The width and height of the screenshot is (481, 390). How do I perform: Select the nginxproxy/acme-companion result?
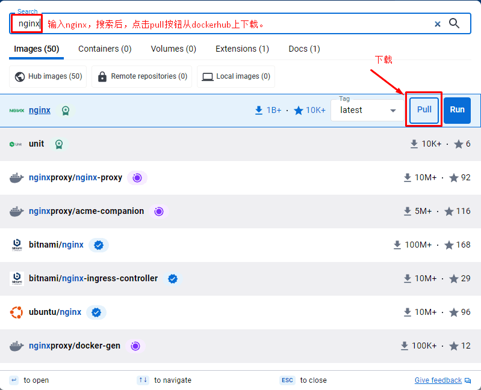point(241,212)
